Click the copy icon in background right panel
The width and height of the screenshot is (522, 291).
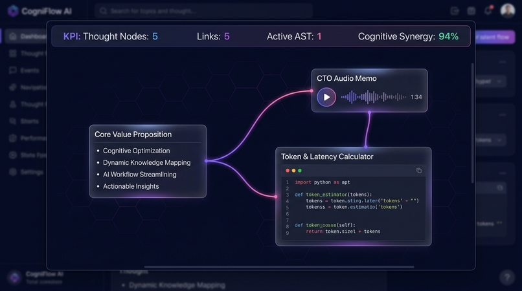pyautogui.click(x=500, y=188)
